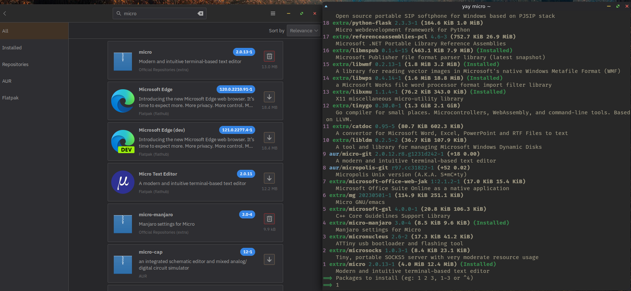Click the Microsoft Edge version badge 120.0.2210.91-1
The height and width of the screenshot is (291, 631).
tap(236, 89)
